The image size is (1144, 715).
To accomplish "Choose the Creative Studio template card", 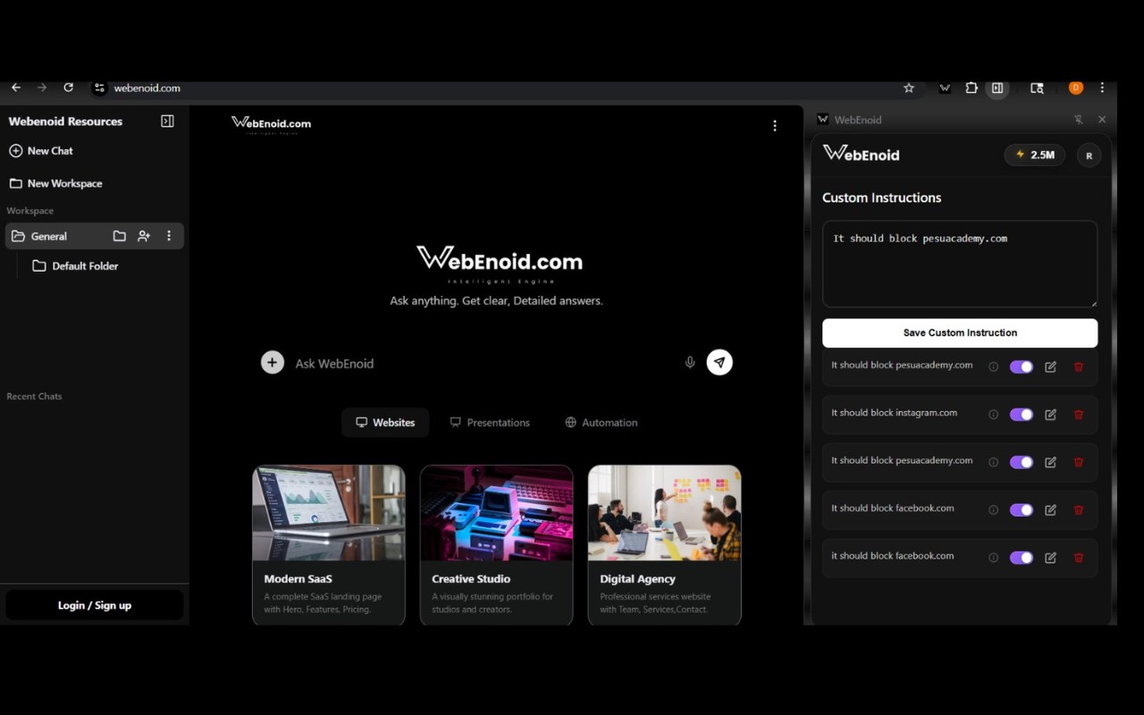I will (x=497, y=544).
